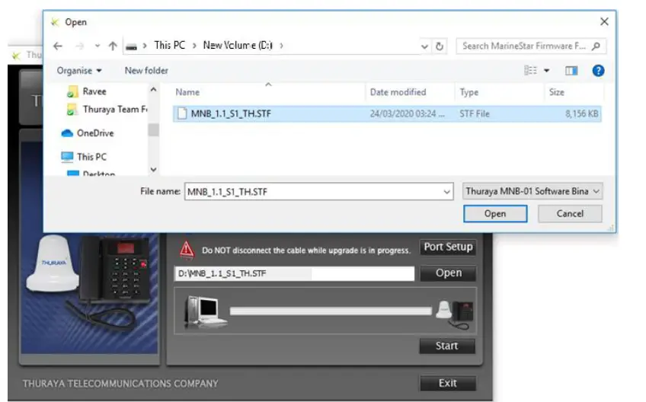Click the computer icon beside the progress bar
Image resolution: width=646 pixels, height=402 pixels.
click(205, 312)
